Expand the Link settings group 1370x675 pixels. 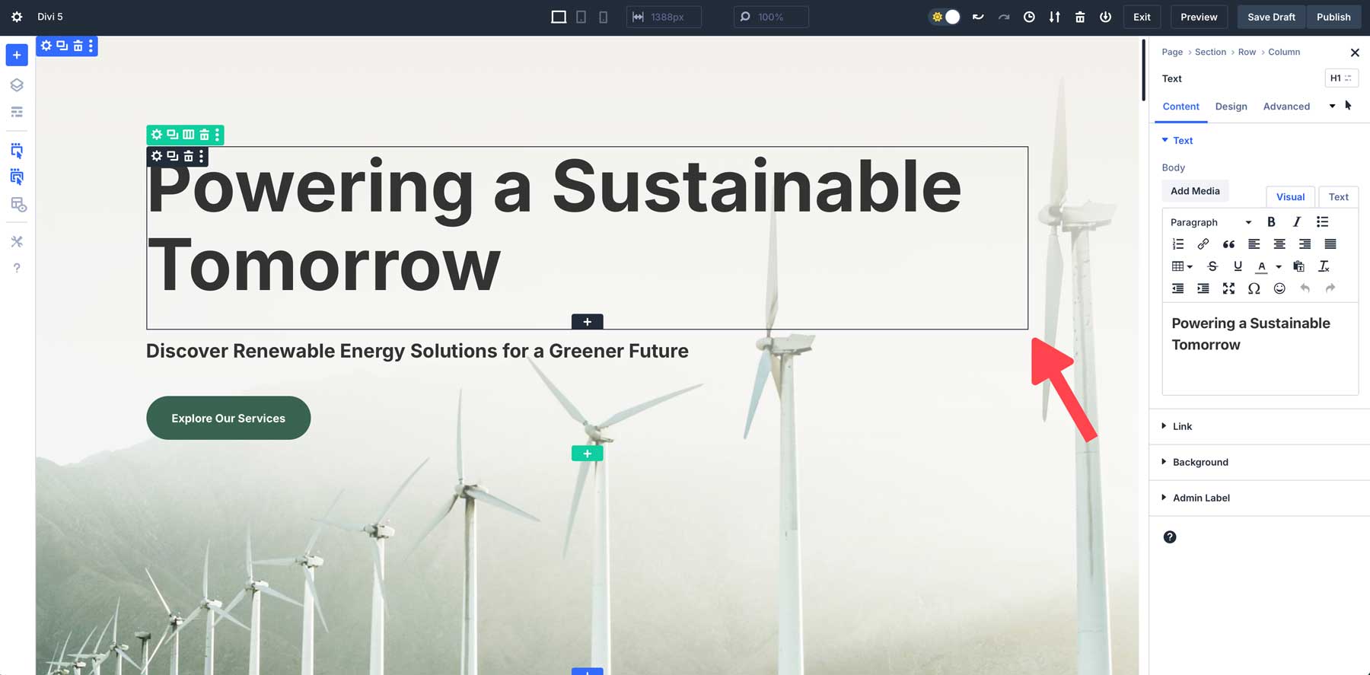coord(1182,426)
